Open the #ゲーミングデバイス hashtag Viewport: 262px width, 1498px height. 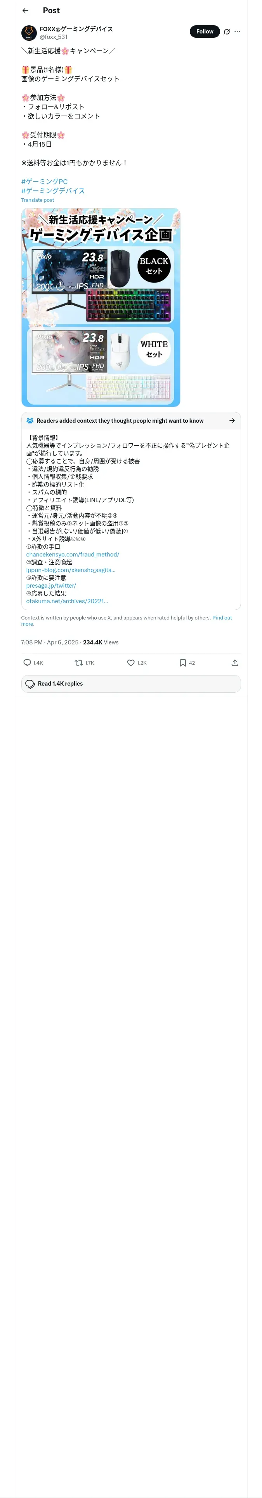click(x=53, y=191)
